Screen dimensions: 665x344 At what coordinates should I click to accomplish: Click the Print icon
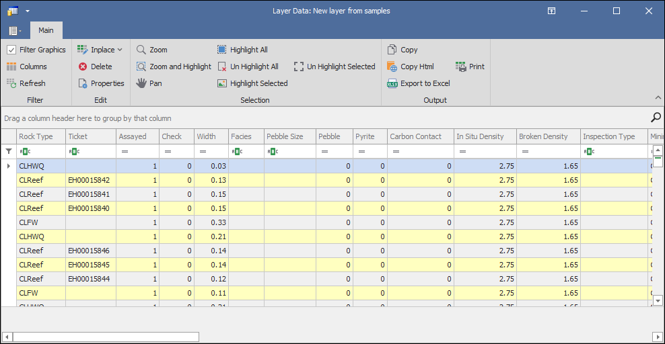click(x=470, y=67)
